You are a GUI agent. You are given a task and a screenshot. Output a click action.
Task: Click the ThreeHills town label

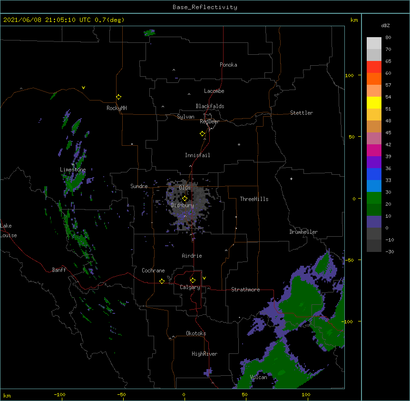254,199
